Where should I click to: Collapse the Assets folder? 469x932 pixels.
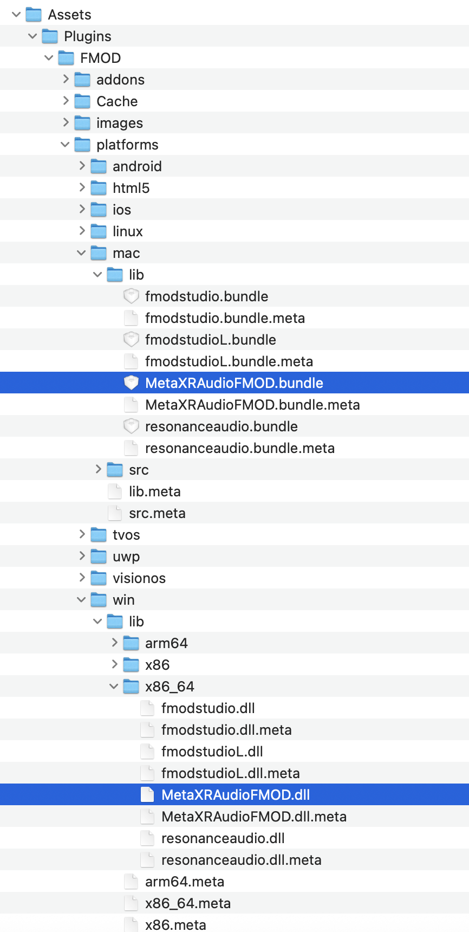(x=16, y=14)
